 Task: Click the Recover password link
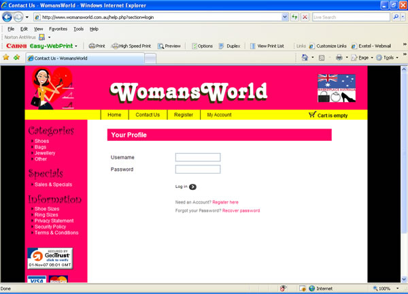pyautogui.click(x=241, y=211)
